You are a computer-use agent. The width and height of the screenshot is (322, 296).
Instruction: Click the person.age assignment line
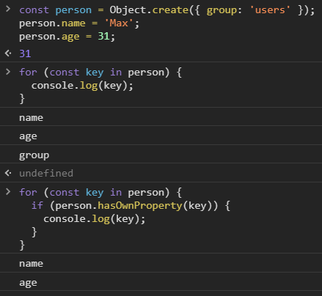(67, 37)
